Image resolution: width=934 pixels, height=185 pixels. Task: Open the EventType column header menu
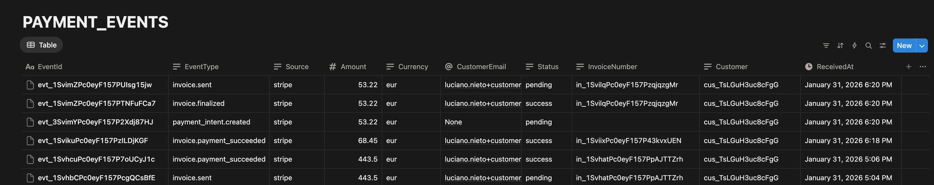tap(201, 67)
